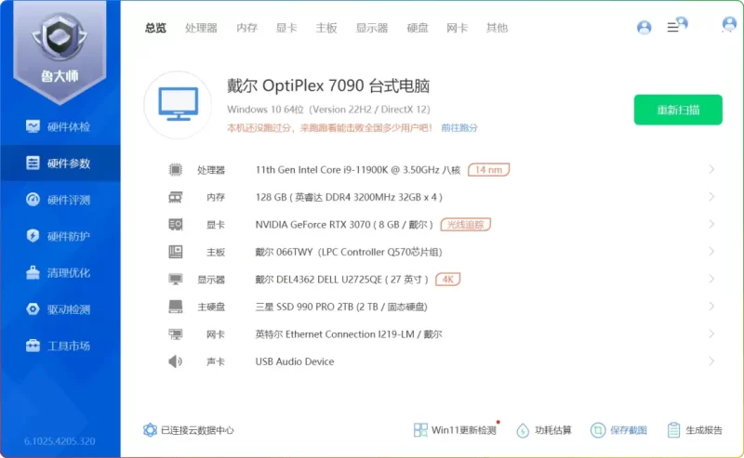The width and height of the screenshot is (744, 458).
Task: Open Win11更新检测
Action: 456,430
